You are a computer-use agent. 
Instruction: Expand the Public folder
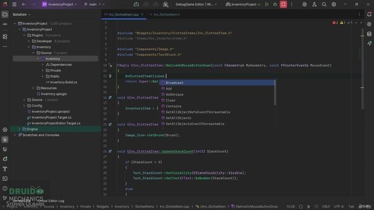coord(43,76)
